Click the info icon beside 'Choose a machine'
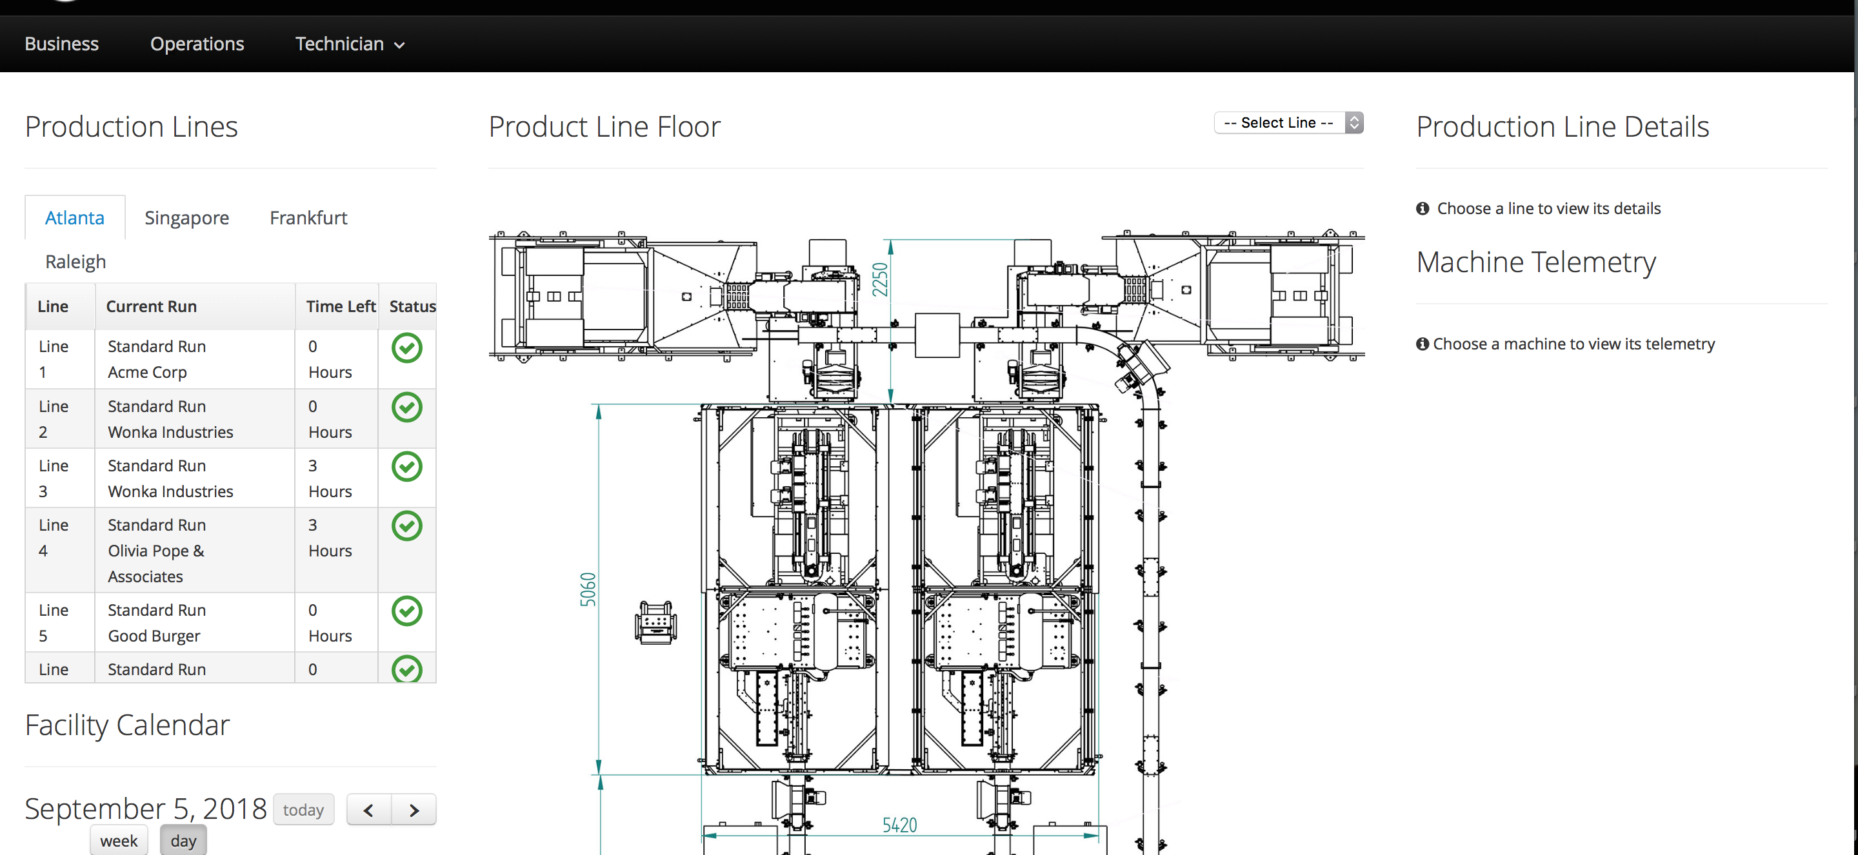This screenshot has width=1858, height=855. 1423,344
